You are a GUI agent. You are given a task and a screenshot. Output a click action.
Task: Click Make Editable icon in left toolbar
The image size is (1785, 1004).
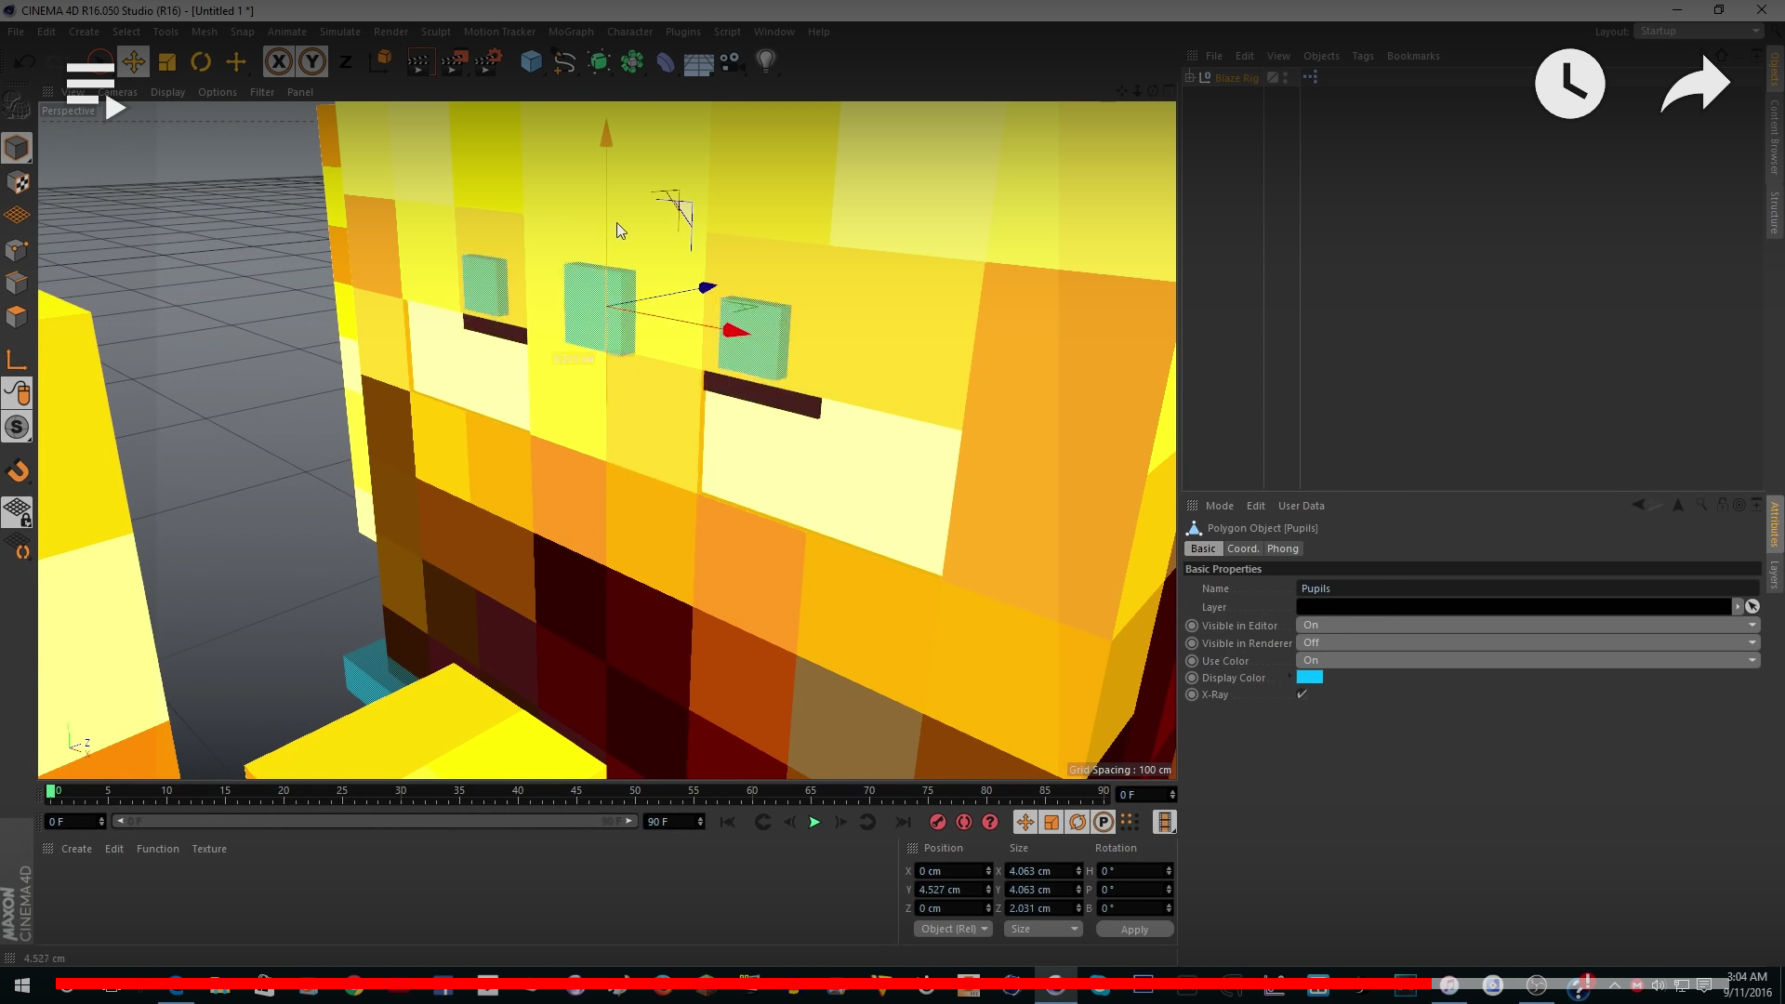pyautogui.click(x=17, y=106)
